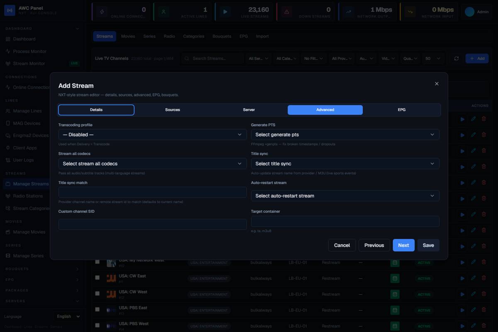Viewport: 498px width, 332px height.
Task: Open the Categories tab in top navigation
Action: 194,36
